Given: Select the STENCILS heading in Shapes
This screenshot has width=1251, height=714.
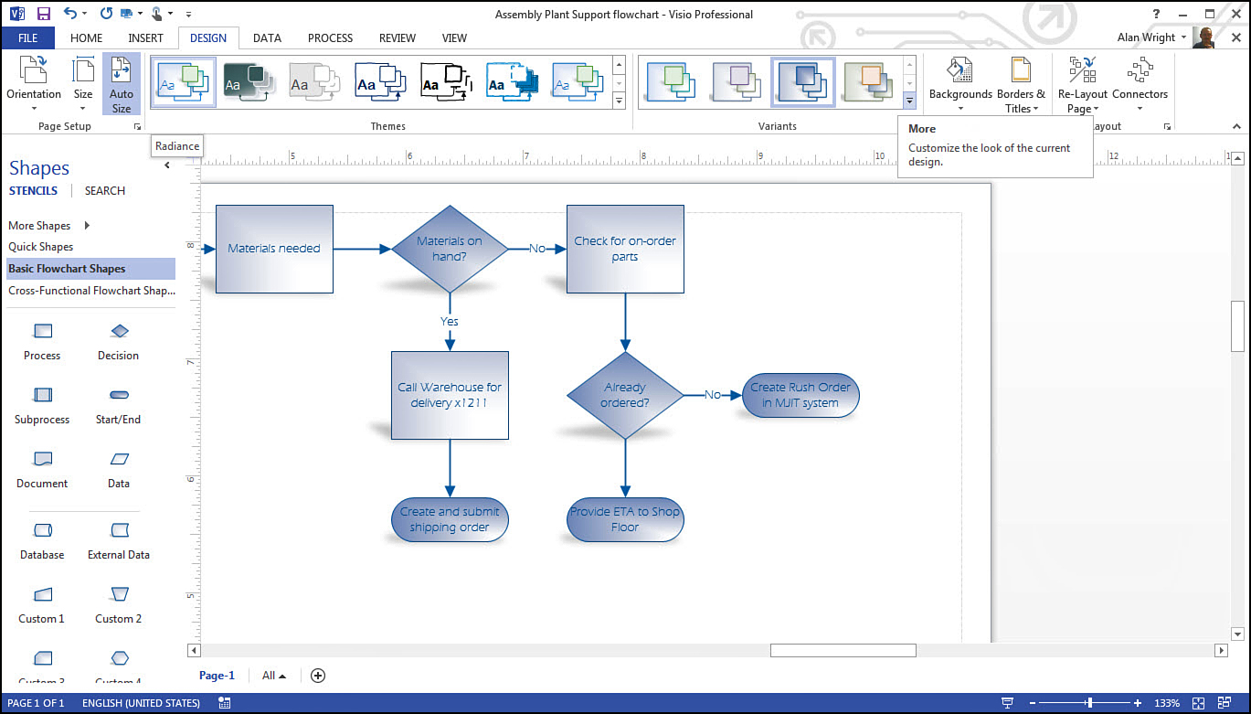Looking at the screenshot, I should point(34,191).
